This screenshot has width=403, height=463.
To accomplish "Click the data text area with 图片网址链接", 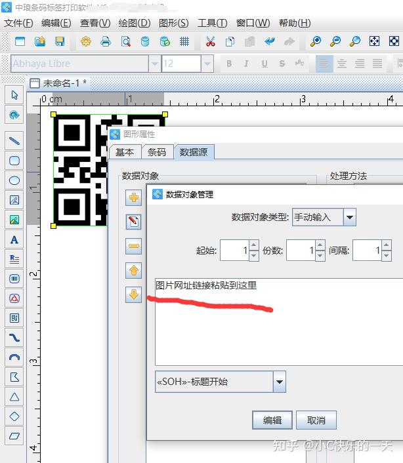I will (279, 322).
